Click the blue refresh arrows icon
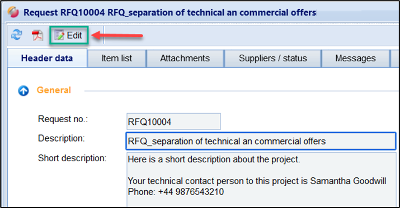The width and height of the screenshot is (400, 208). (x=17, y=35)
